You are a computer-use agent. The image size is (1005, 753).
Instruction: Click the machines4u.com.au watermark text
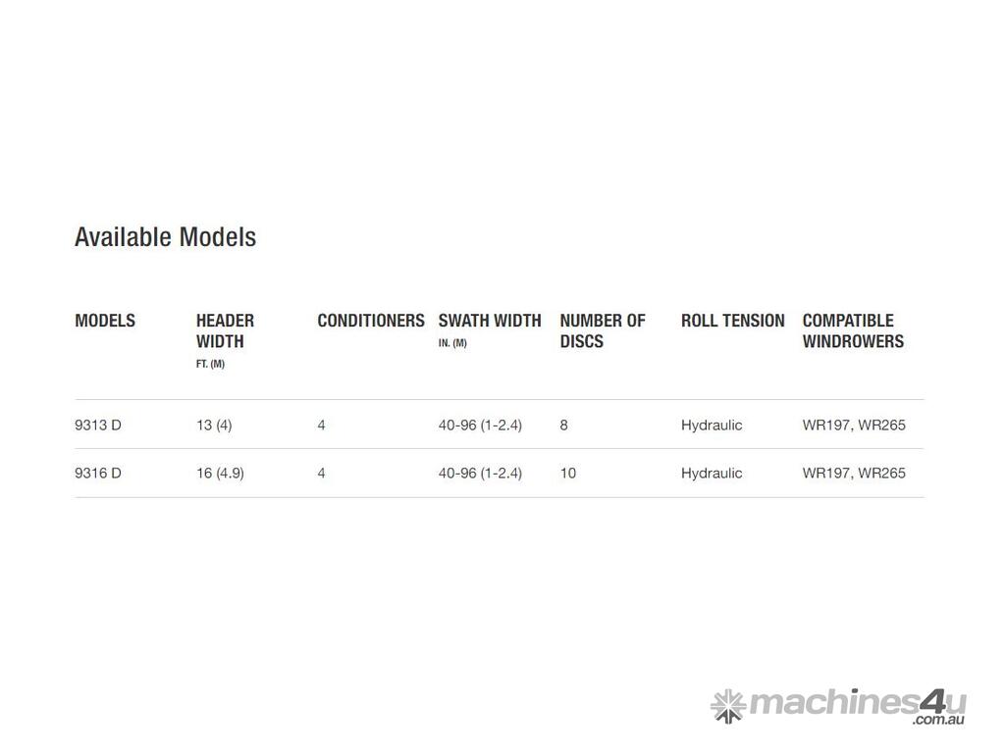(857, 704)
